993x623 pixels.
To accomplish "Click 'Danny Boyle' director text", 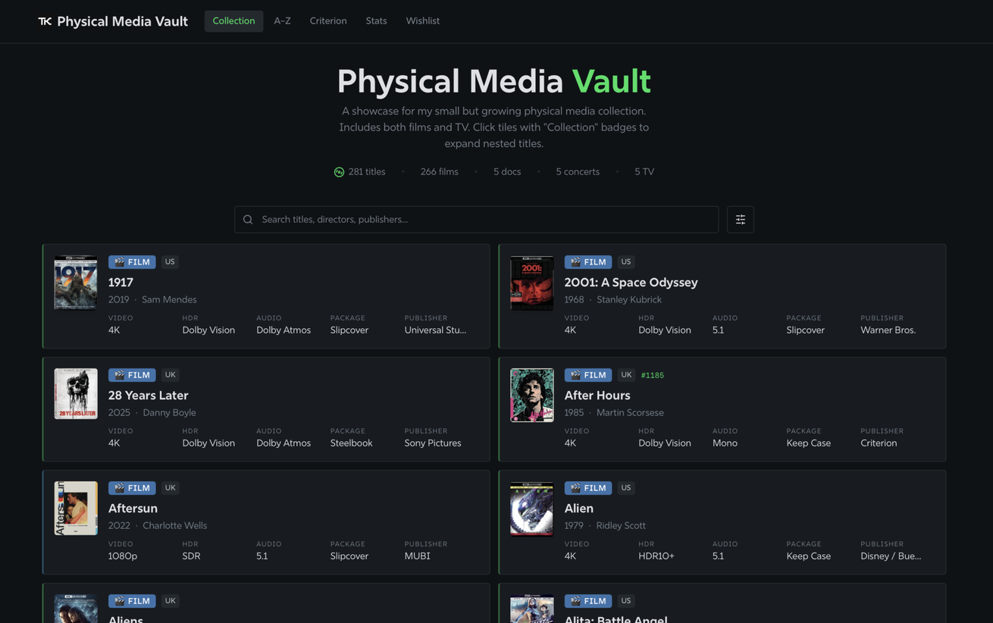I will click(169, 412).
